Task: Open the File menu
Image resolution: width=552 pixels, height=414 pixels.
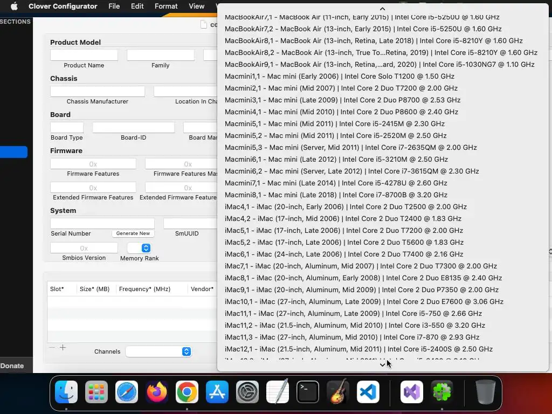Action: 114,6
